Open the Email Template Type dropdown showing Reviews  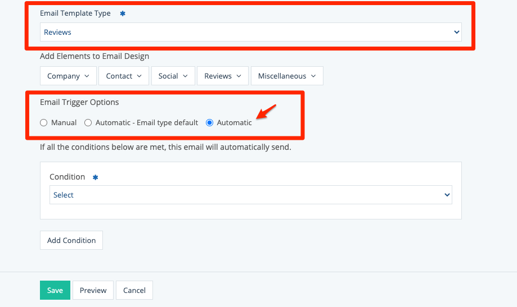point(250,32)
